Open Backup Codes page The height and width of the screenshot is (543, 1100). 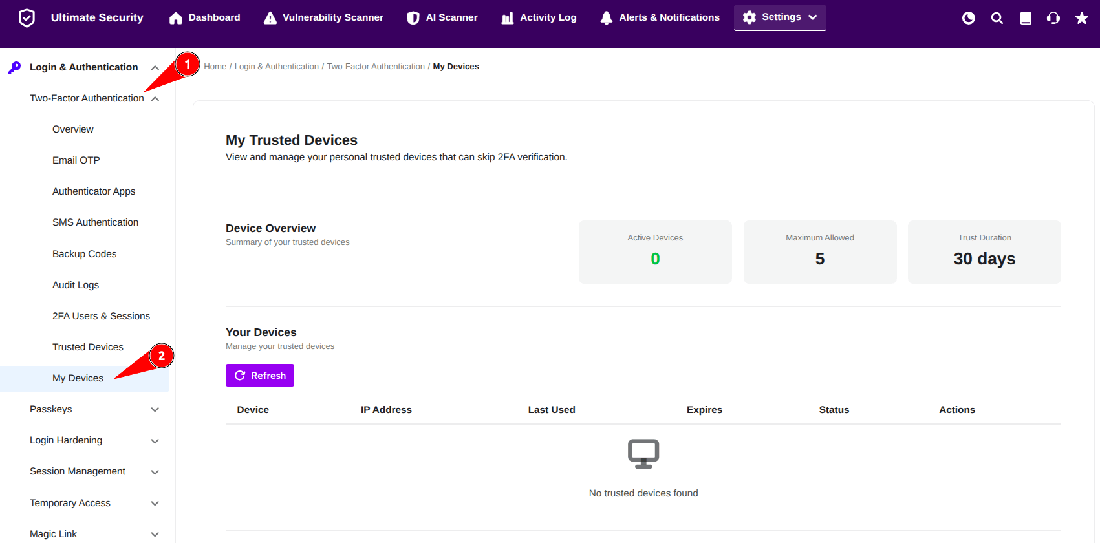(x=84, y=254)
